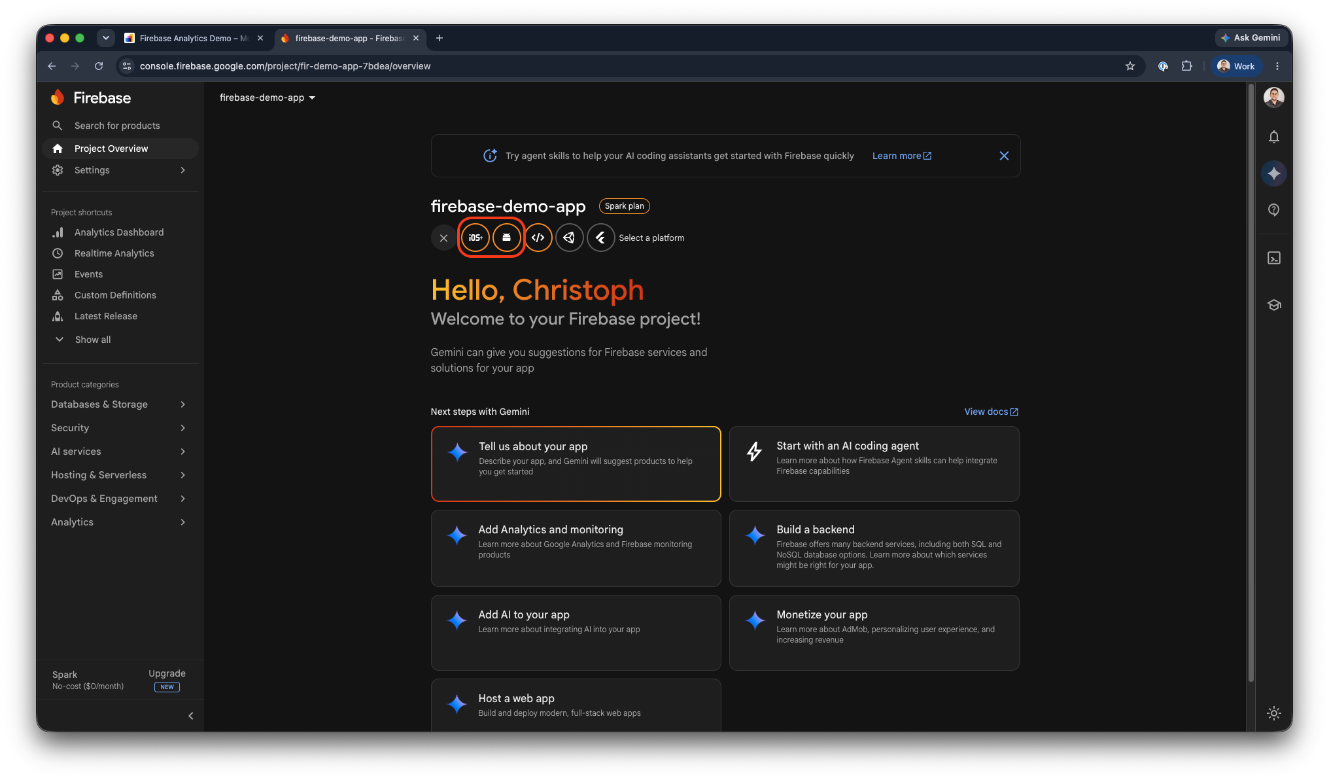The width and height of the screenshot is (1329, 780).
Task: Expand DevOps & Engagement category
Action: click(x=120, y=499)
